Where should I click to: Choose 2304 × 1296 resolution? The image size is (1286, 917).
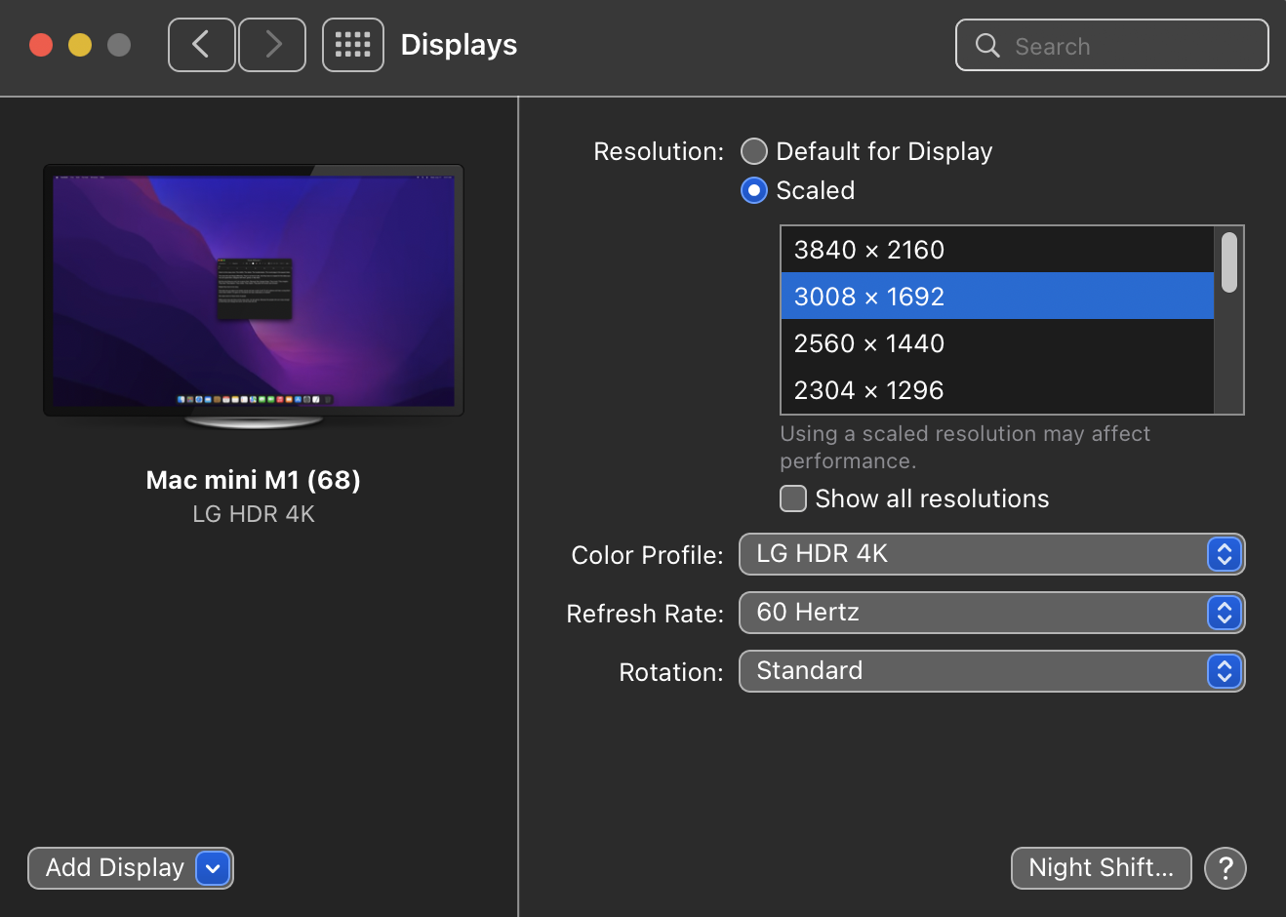point(997,389)
